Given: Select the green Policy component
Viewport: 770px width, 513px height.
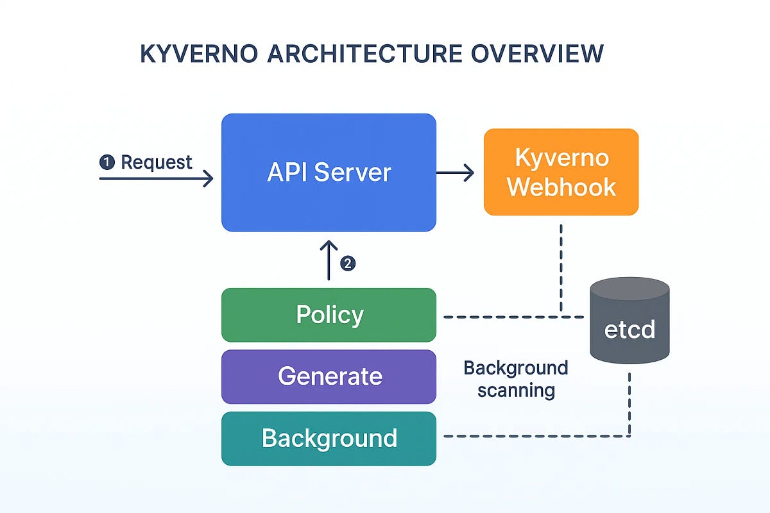Looking at the screenshot, I should pyautogui.click(x=329, y=314).
